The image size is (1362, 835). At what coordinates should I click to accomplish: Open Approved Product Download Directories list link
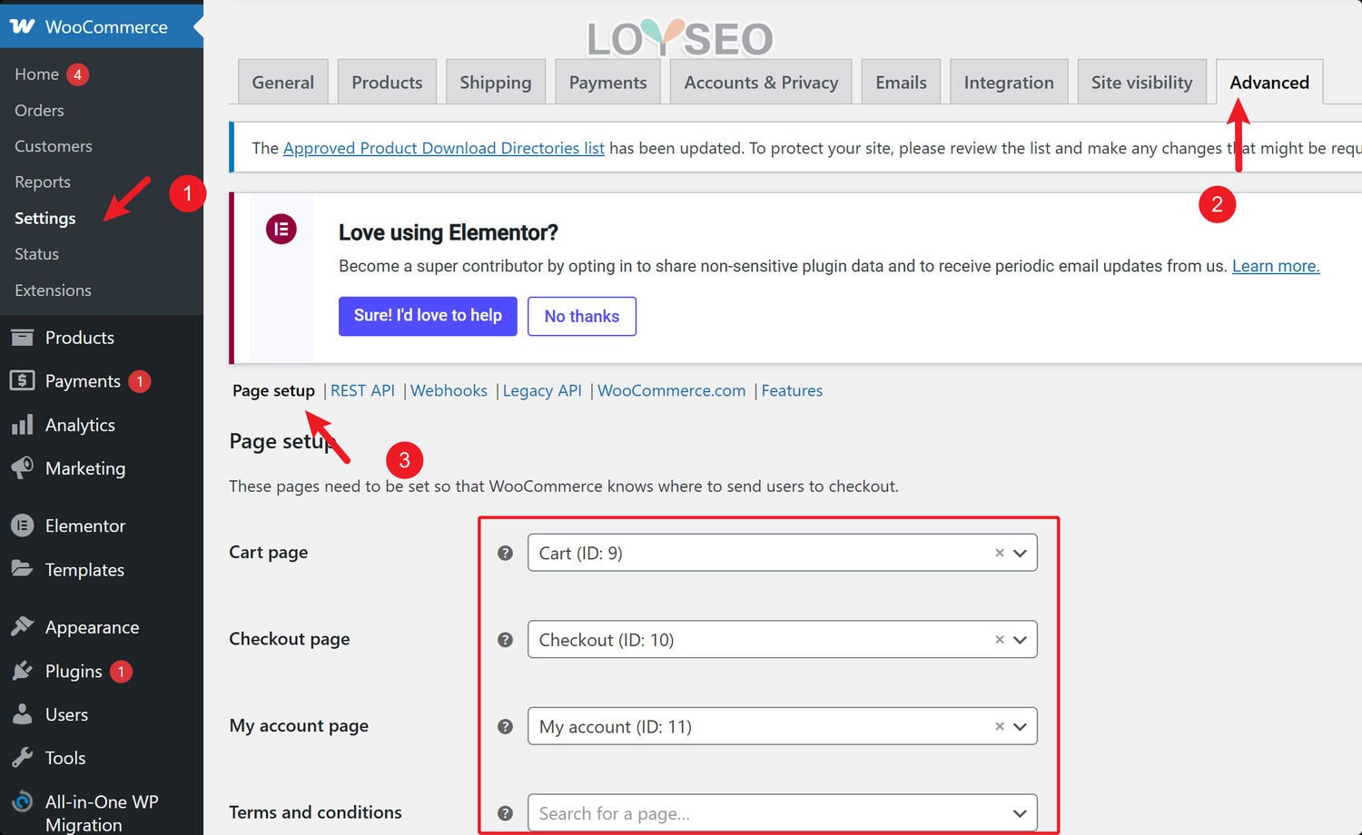[443, 148]
